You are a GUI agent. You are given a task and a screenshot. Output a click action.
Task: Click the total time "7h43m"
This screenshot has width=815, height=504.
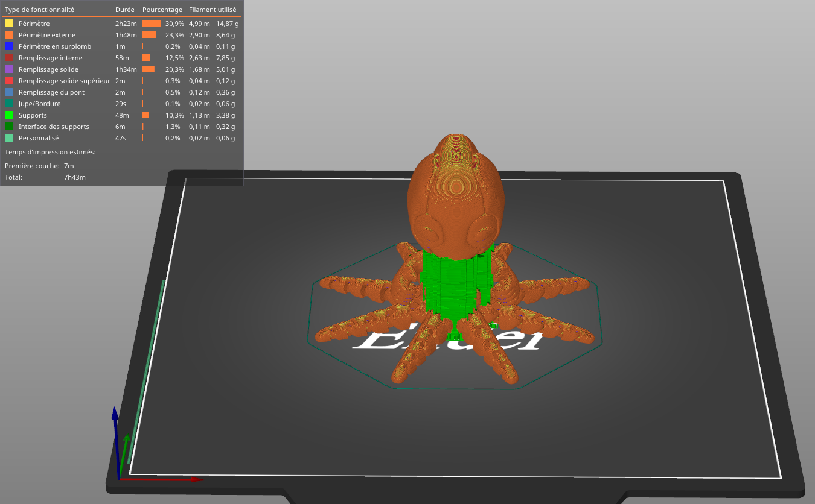tap(75, 177)
